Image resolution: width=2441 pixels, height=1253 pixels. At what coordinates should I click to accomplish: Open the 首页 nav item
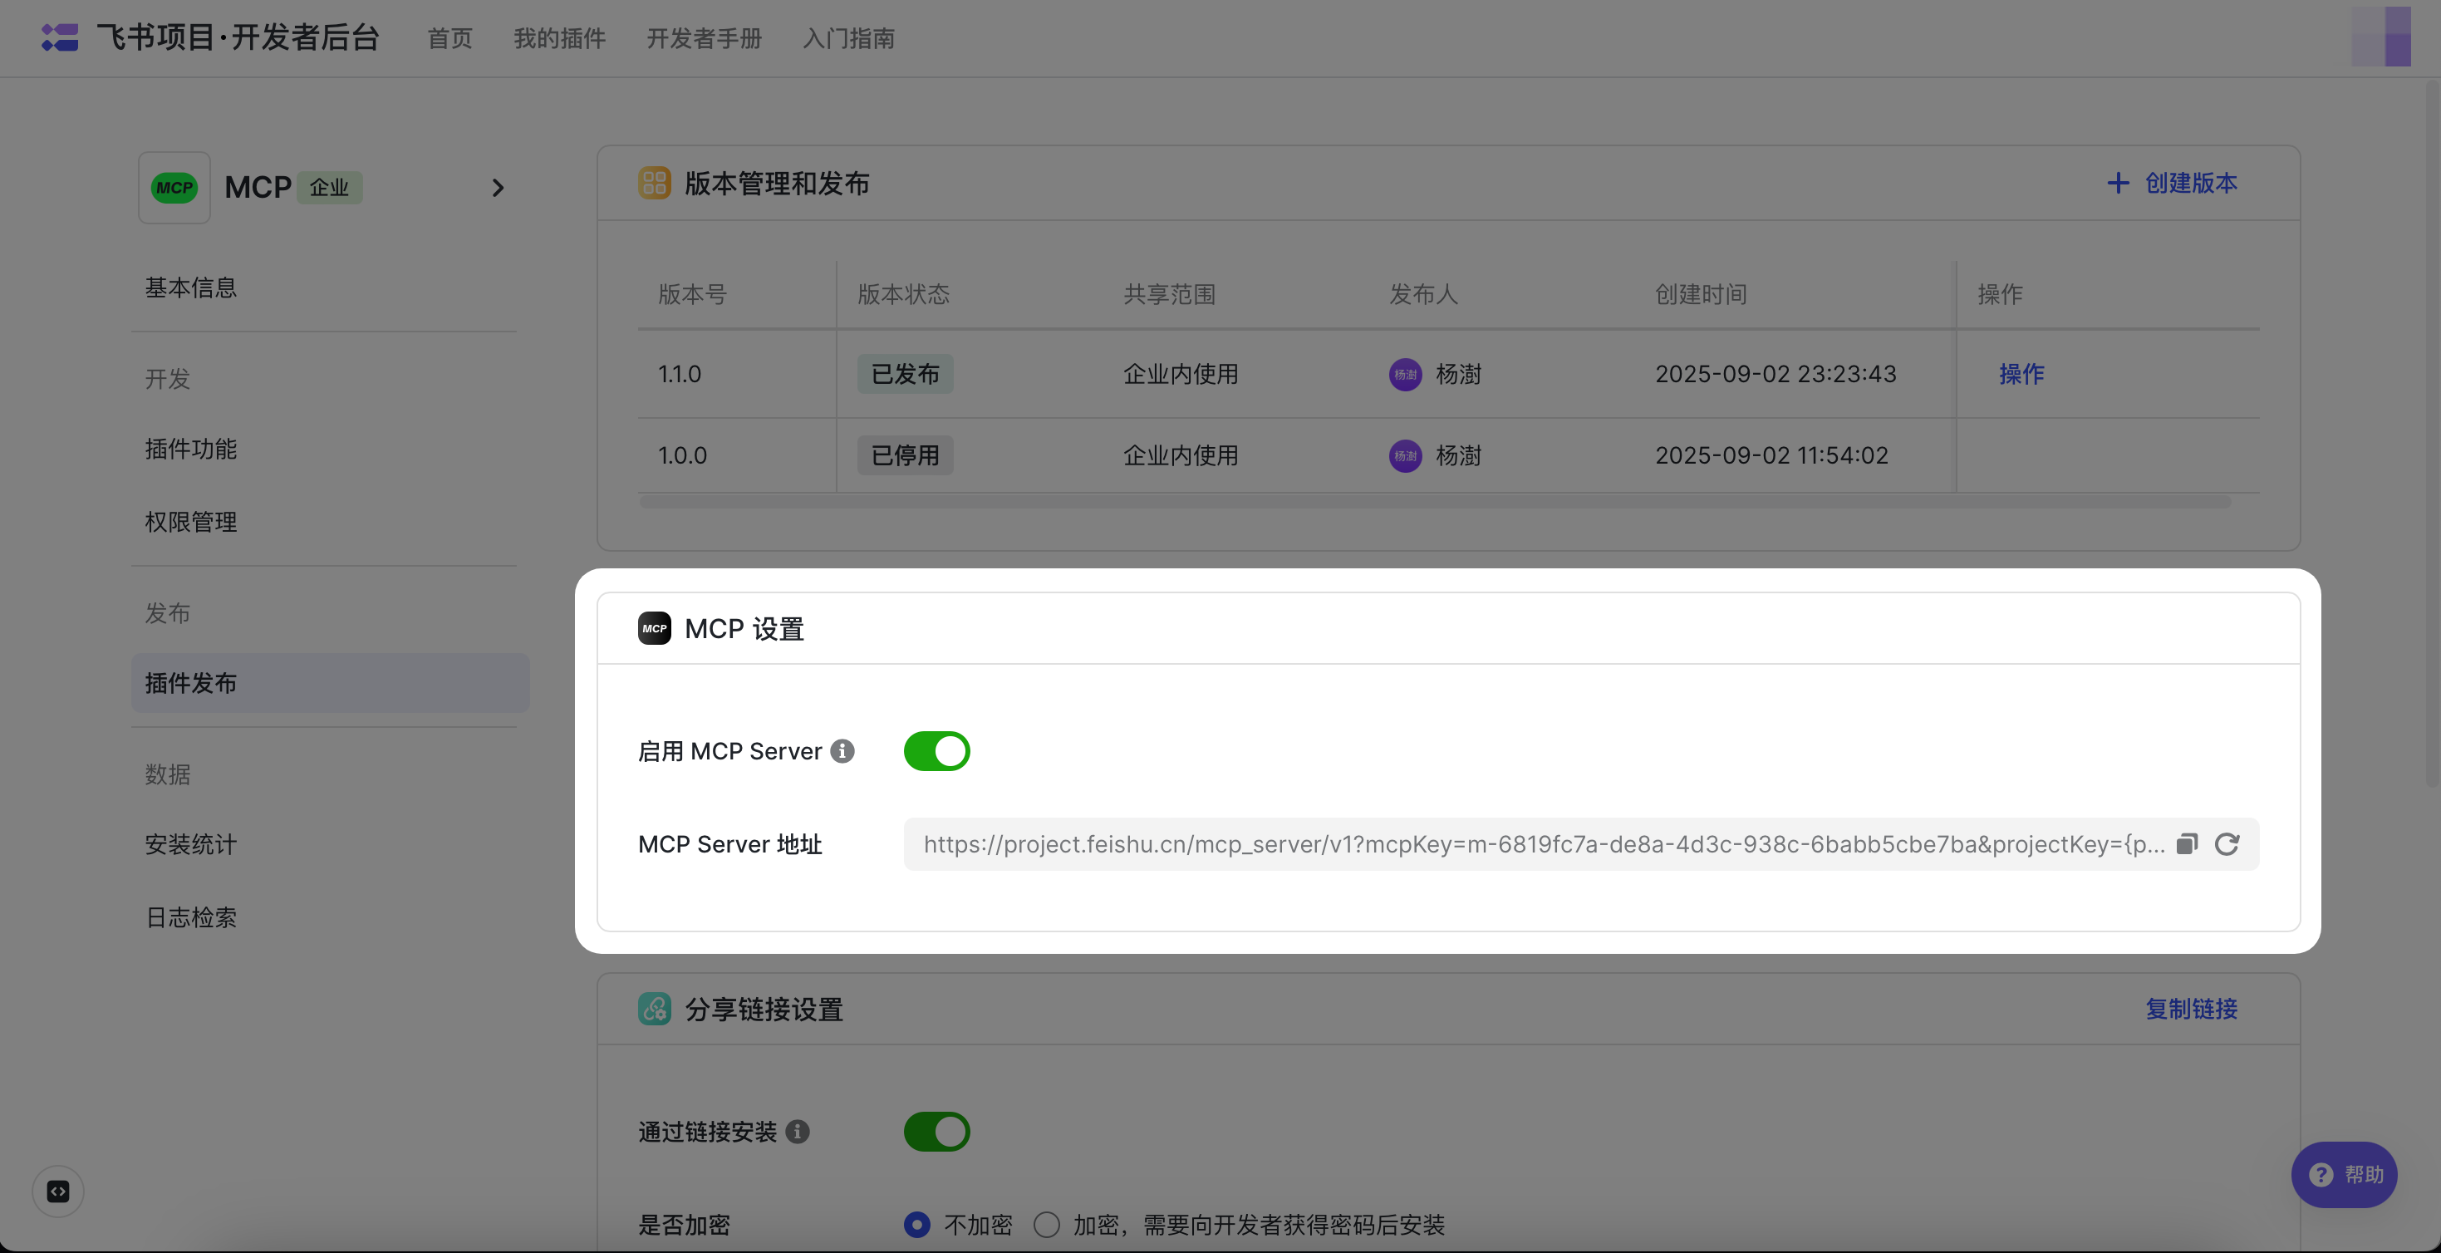pyautogui.click(x=449, y=38)
